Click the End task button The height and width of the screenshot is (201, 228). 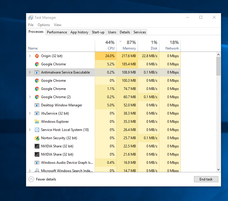206,179
